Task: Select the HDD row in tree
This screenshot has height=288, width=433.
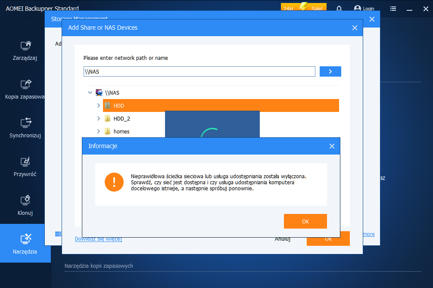Action: click(221, 105)
